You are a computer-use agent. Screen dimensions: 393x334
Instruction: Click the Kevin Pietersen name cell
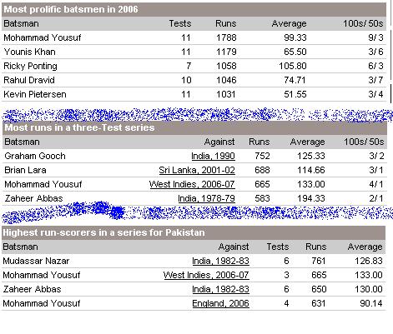pyautogui.click(x=35, y=94)
